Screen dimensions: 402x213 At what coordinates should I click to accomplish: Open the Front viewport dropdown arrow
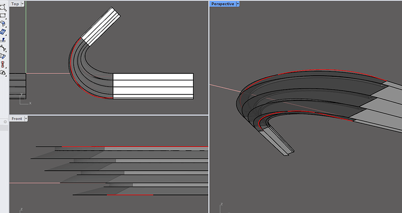pos(26,119)
